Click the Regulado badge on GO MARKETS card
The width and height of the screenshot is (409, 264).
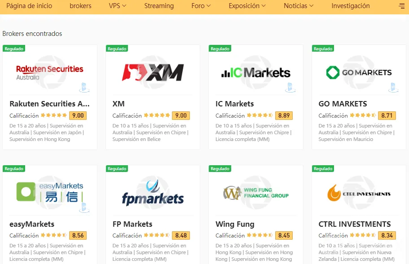(x=323, y=48)
